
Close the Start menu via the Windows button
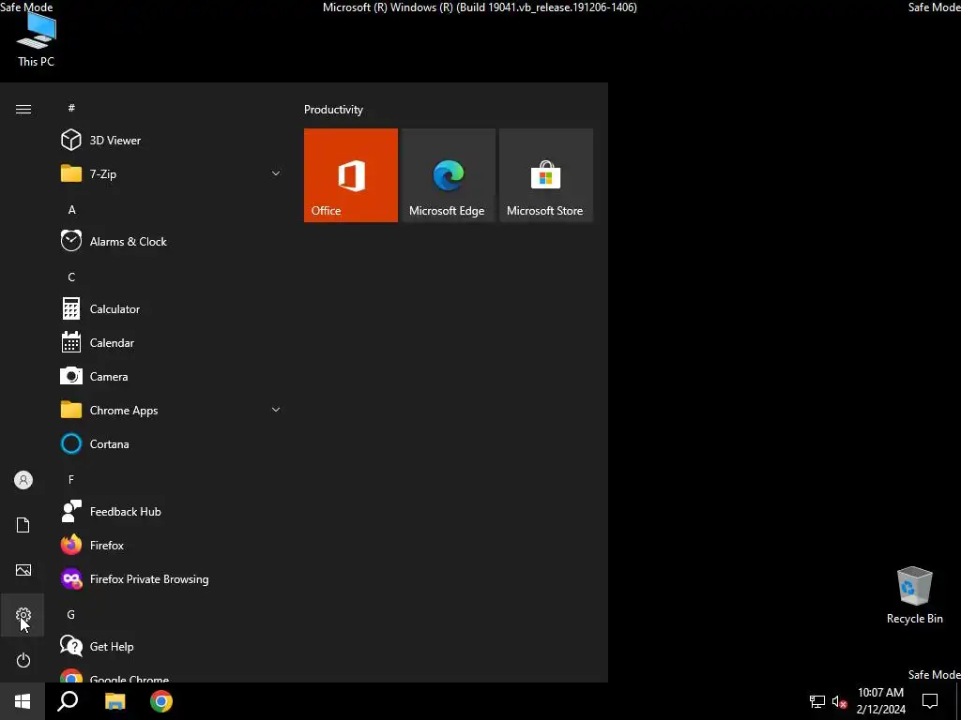(23, 701)
